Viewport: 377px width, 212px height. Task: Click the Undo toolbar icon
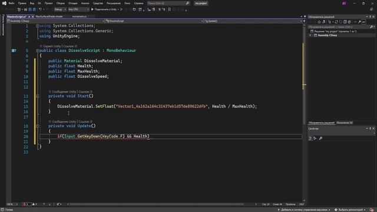pyautogui.click(x=40, y=9)
